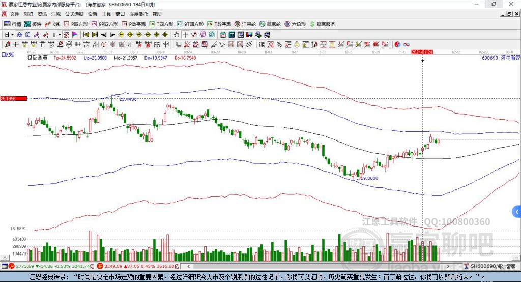Click the black left arrow icon

104,35
